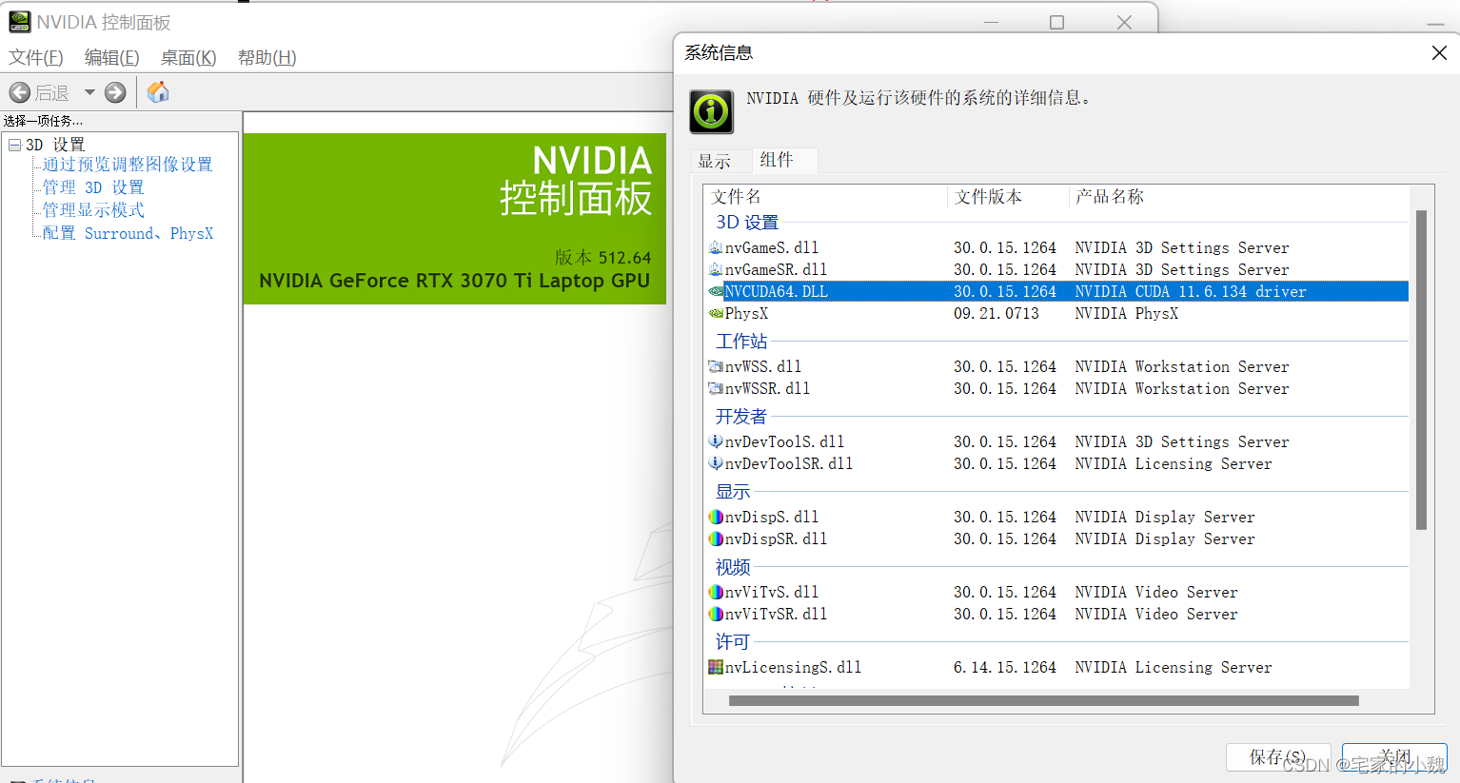Click NVIDIA CUDA 11.6.134 driver text
1460x783 pixels.
(1191, 291)
